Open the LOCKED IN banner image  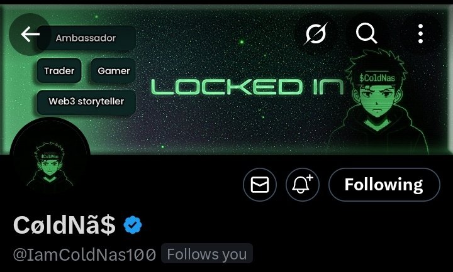247,87
